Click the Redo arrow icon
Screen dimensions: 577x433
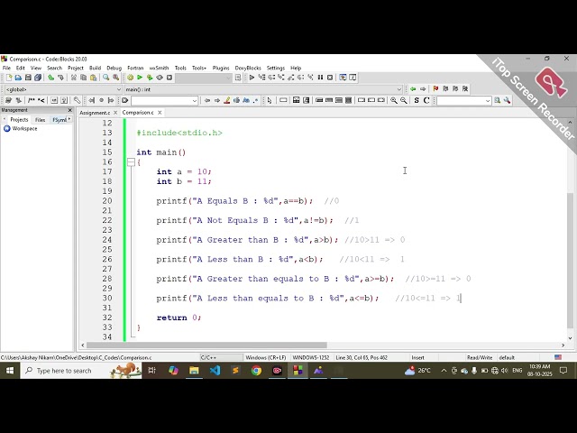click(x=60, y=78)
